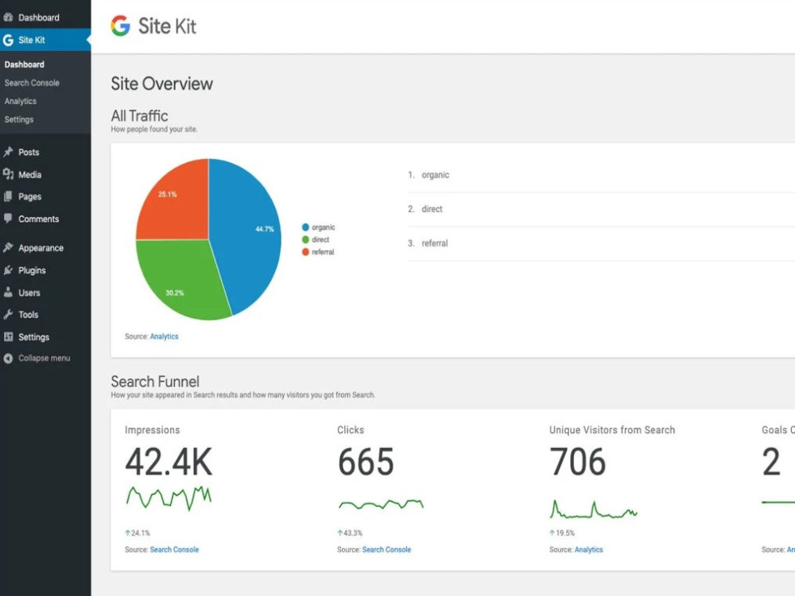The height and width of the screenshot is (596, 795).
Task: Click the Users person icon
Action: pyautogui.click(x=8, y=292)
